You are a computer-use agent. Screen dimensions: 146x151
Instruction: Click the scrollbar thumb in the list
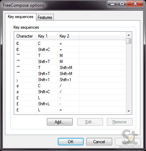point(129,41)
